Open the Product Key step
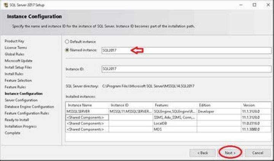Screen dimensions: 274x161 pyautogui.click(x=14, y=41)
